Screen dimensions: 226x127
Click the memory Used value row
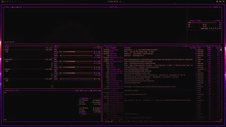(28, 50)
